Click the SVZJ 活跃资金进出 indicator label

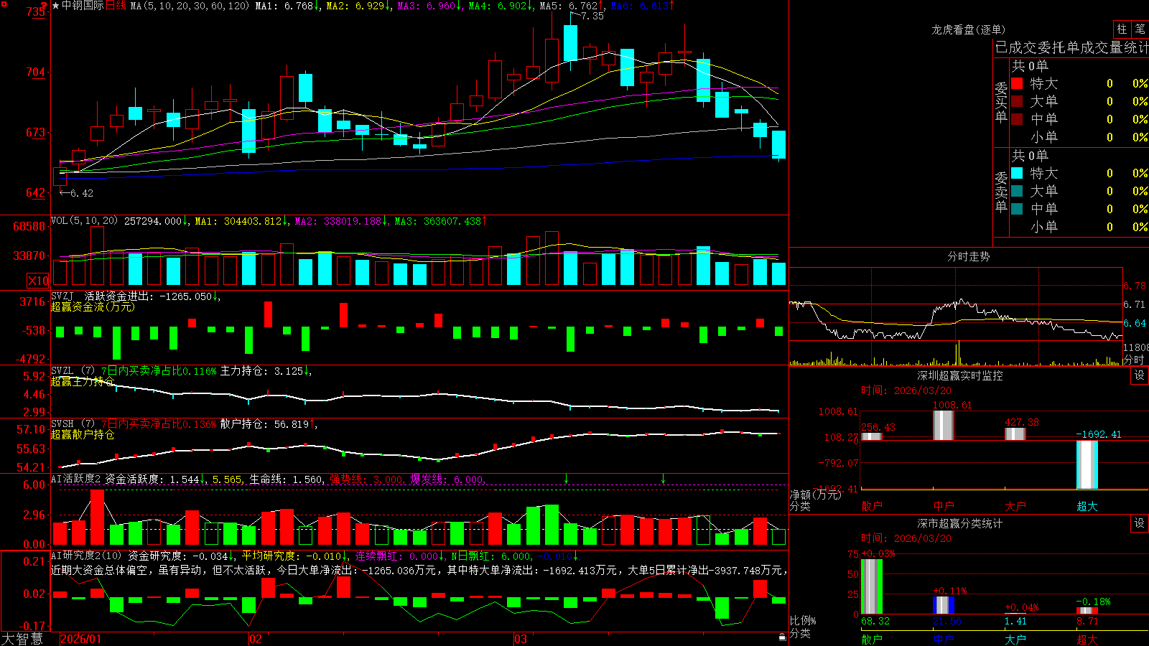103,296
